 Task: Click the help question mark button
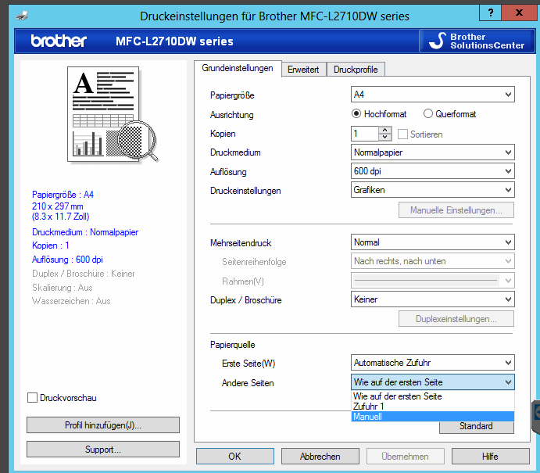pos(491,13)
